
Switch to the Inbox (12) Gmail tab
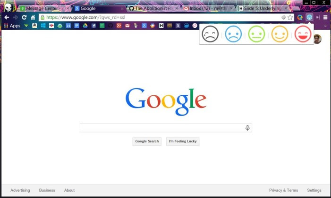208,8
